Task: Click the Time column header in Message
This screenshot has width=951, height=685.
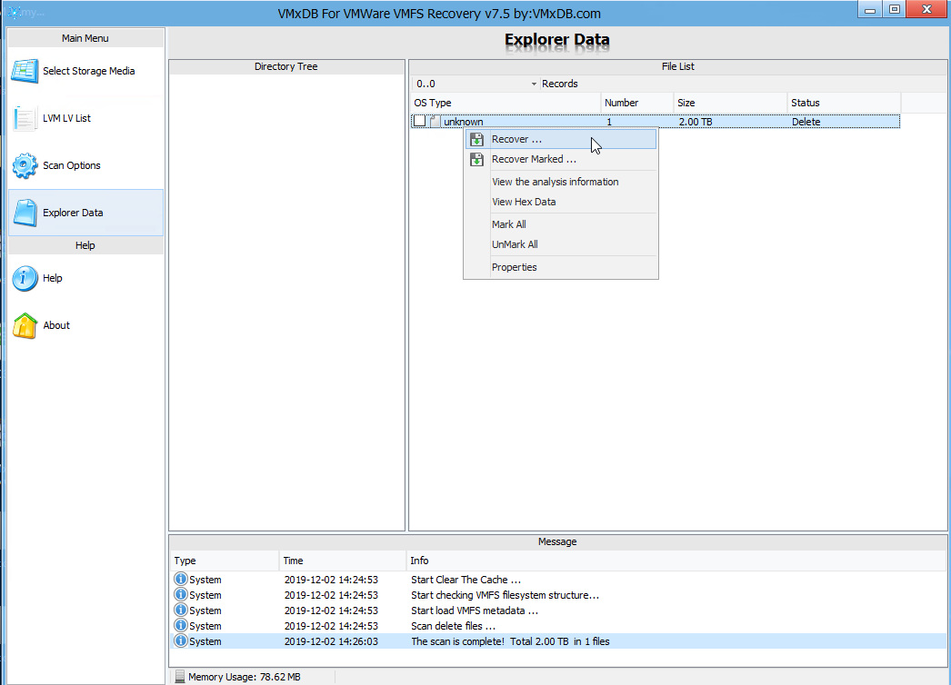Action: point(343,561)
